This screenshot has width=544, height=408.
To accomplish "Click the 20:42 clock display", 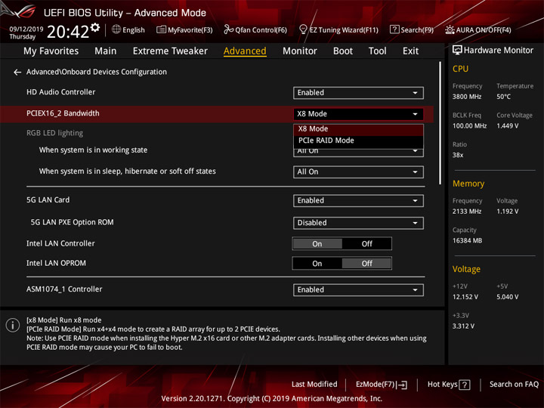I will 68,32.
